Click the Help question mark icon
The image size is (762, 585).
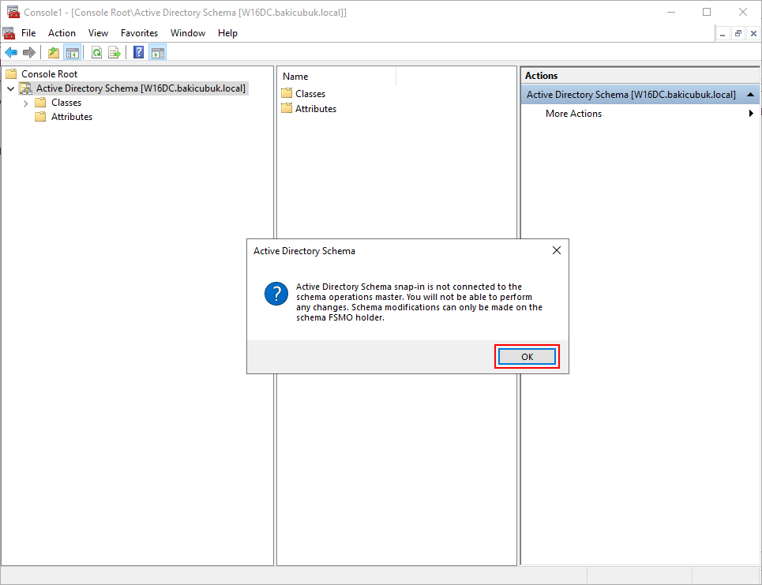pyautogui.click(x=138, y=52)
